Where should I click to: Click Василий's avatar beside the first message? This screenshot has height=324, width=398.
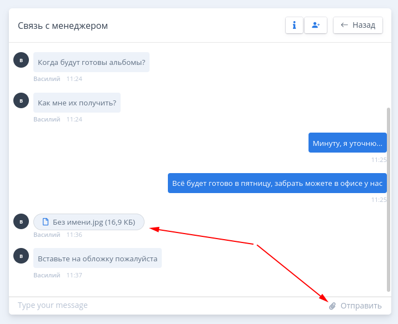pos(21,60)
